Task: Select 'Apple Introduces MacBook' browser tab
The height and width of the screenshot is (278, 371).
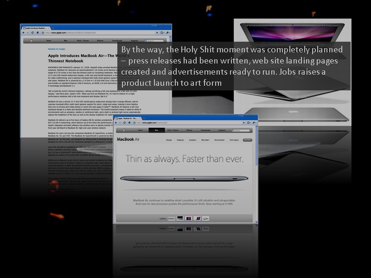Action: coord(35,28)
